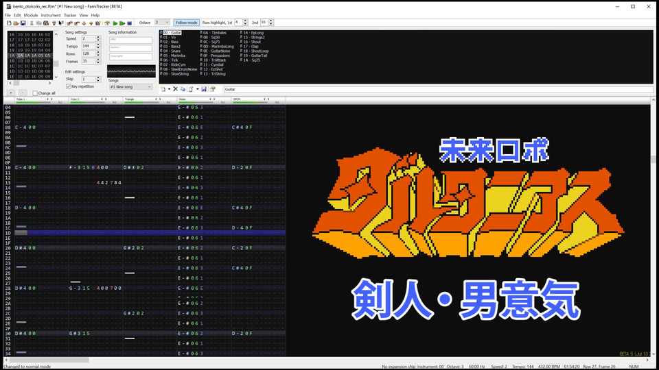Click the Triangle channel header
This screenshot has height=370, width=659.
tap(150, 101)
